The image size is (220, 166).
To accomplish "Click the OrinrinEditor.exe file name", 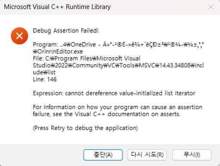I will (58, 51).
